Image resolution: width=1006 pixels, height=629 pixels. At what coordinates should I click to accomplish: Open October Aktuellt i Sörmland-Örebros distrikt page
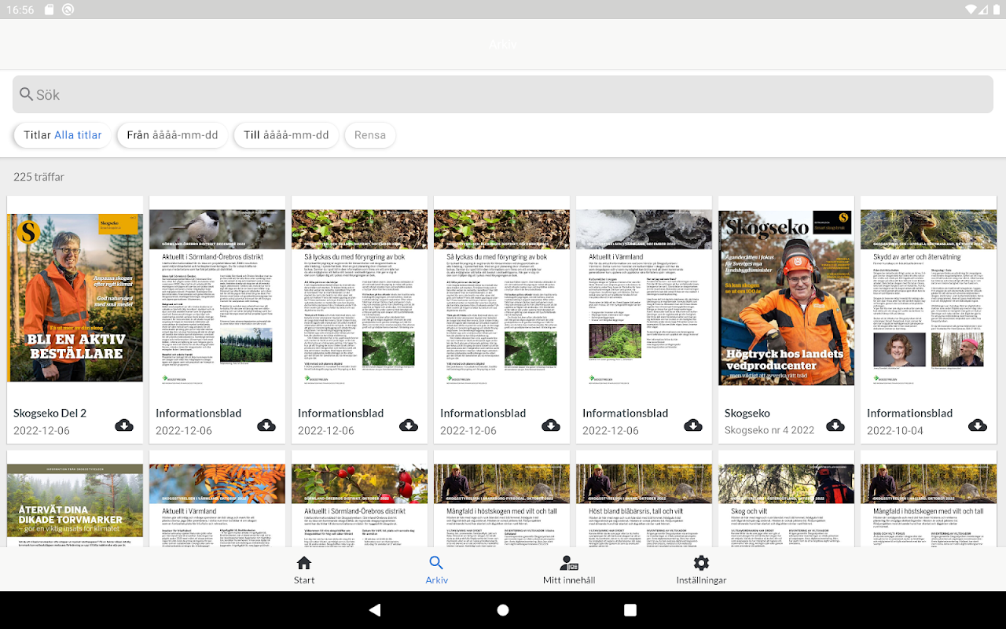[360, 506]
